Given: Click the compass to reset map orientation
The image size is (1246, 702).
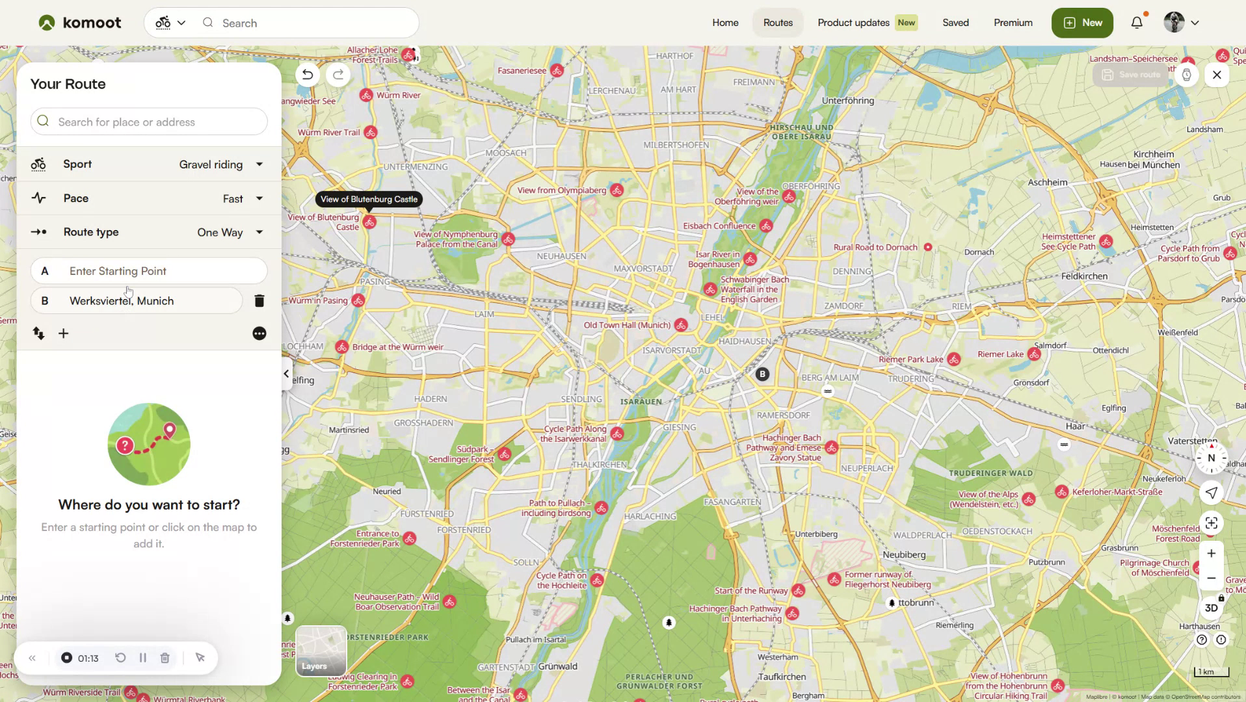Looking at the screenshot, I should (x=1210, y=458).
